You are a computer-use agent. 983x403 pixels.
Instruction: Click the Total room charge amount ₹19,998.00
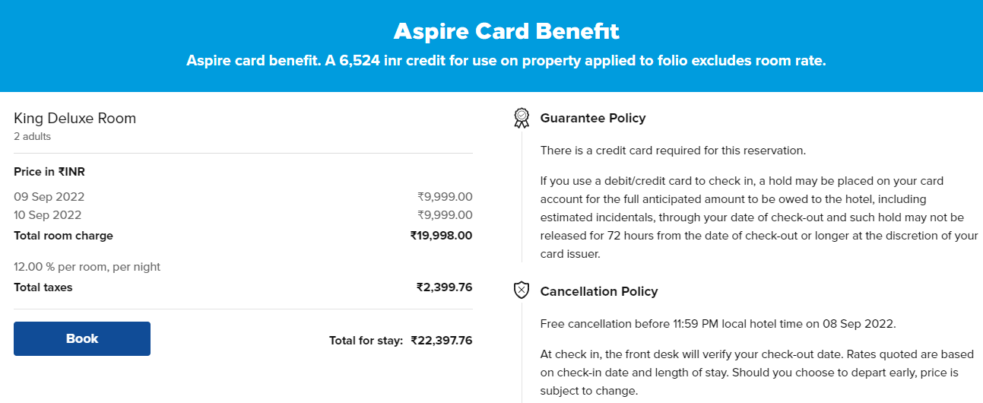point(441,236)
